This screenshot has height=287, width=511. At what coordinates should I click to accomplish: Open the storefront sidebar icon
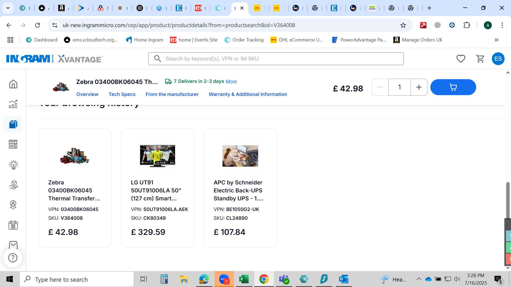(x=13, y=144)
